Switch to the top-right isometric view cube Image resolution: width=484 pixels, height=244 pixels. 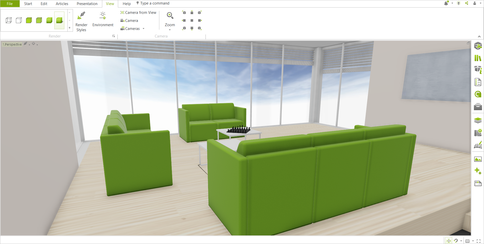point(199,13)
